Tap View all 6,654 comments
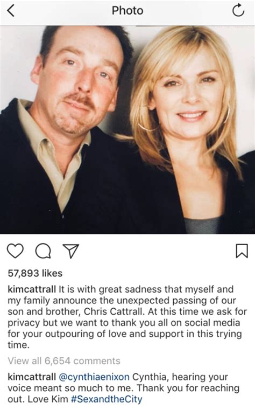255x409 pixels. click(64, 361)
